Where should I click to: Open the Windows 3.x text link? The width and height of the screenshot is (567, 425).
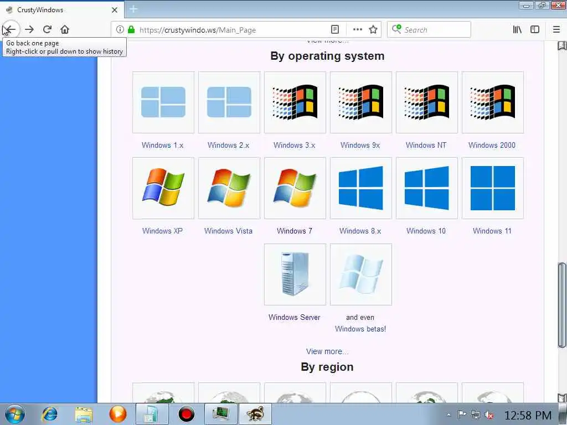(x=294, y=146)
